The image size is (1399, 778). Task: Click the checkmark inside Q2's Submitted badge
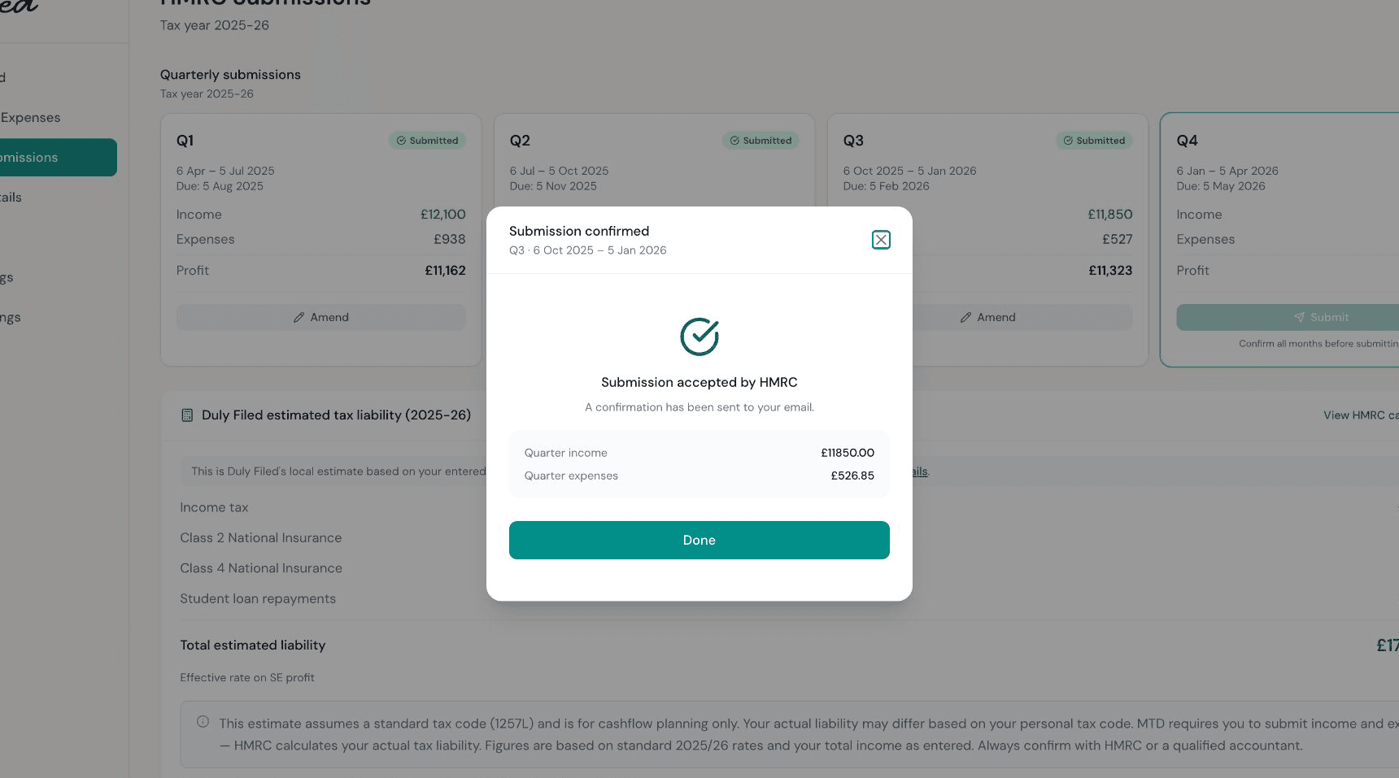click(734, 140)
